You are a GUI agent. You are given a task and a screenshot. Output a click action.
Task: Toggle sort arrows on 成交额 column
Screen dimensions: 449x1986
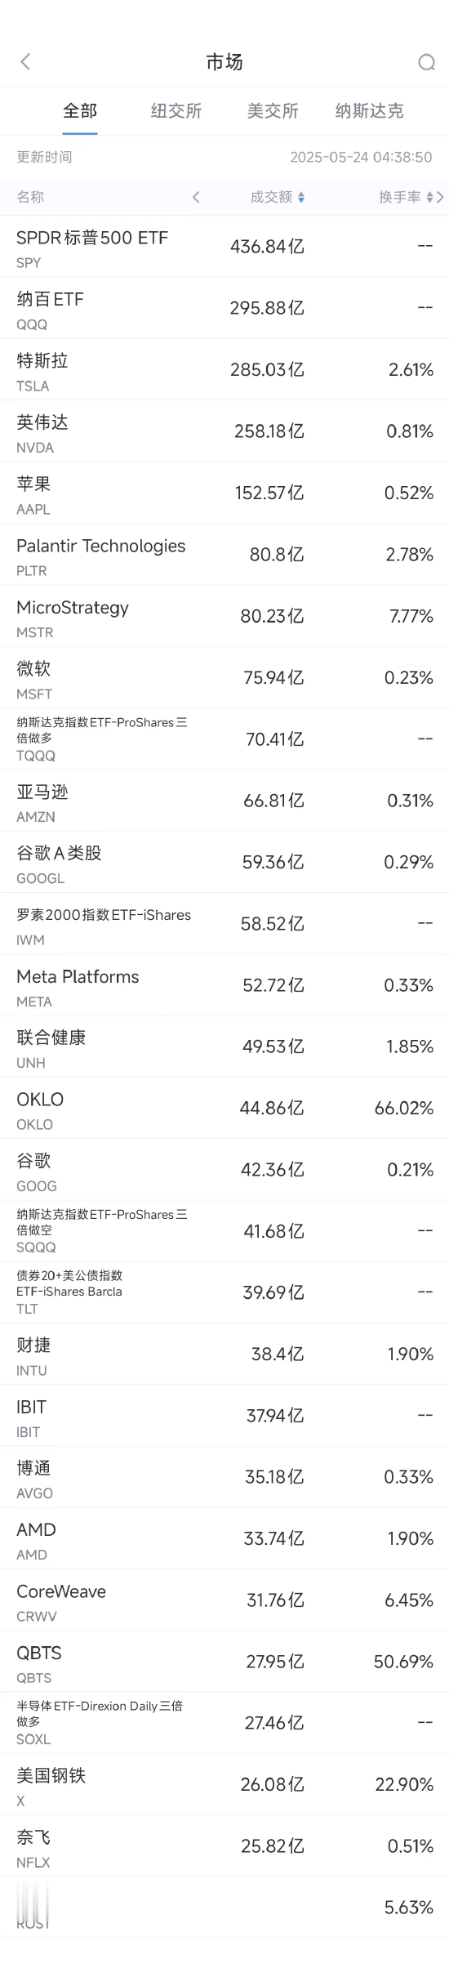[x=301, y=197]
